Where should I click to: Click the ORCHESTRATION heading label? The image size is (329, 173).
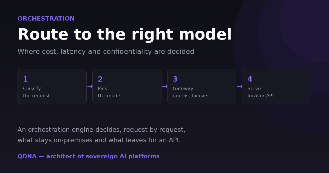point(46,19)
